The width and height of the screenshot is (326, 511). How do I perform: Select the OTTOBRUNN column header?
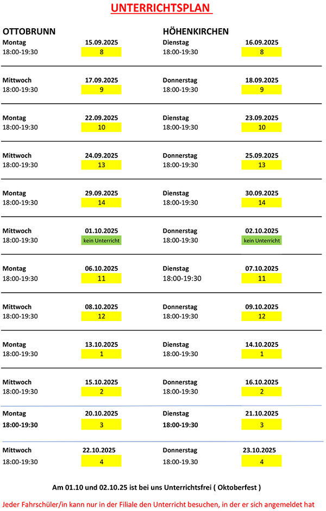click(29, 31)
